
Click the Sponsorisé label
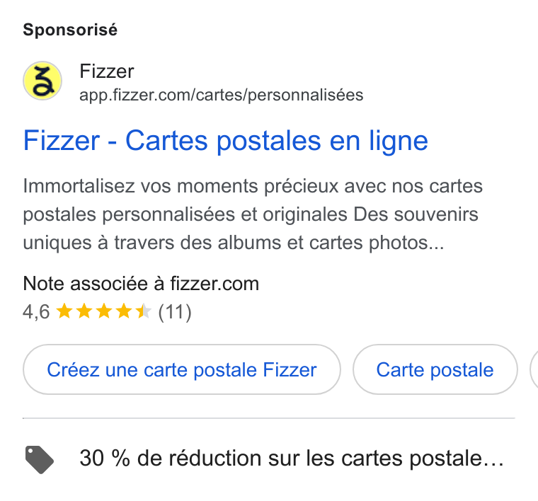pyautogui.click(x=70, y=30)
